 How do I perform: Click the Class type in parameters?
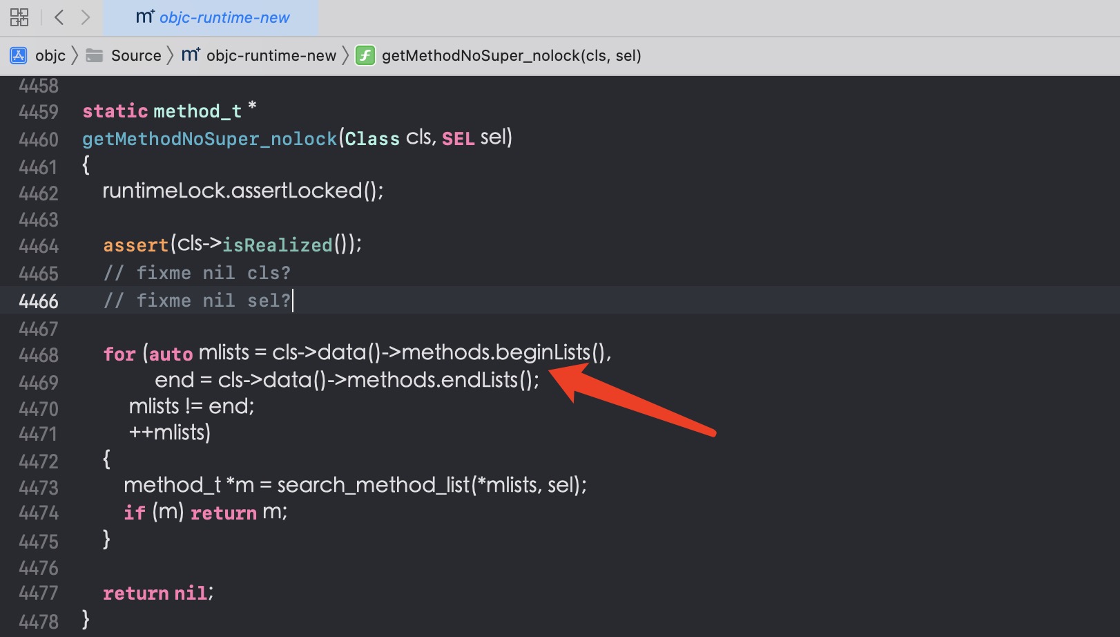coord(372,139)
